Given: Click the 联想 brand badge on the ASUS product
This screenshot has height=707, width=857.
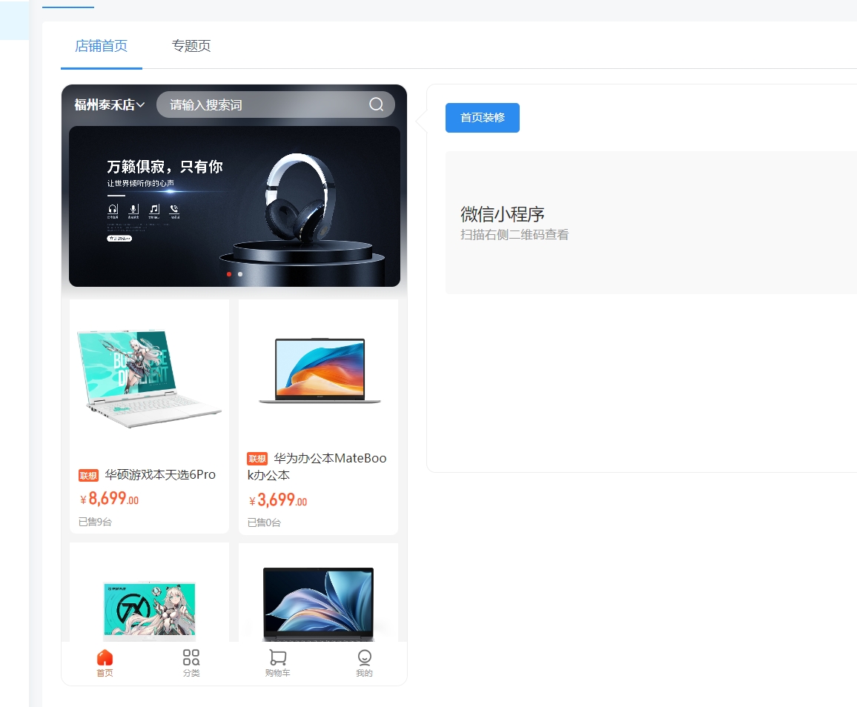Looking at the screenshot, I should click(x=87, y=475).
